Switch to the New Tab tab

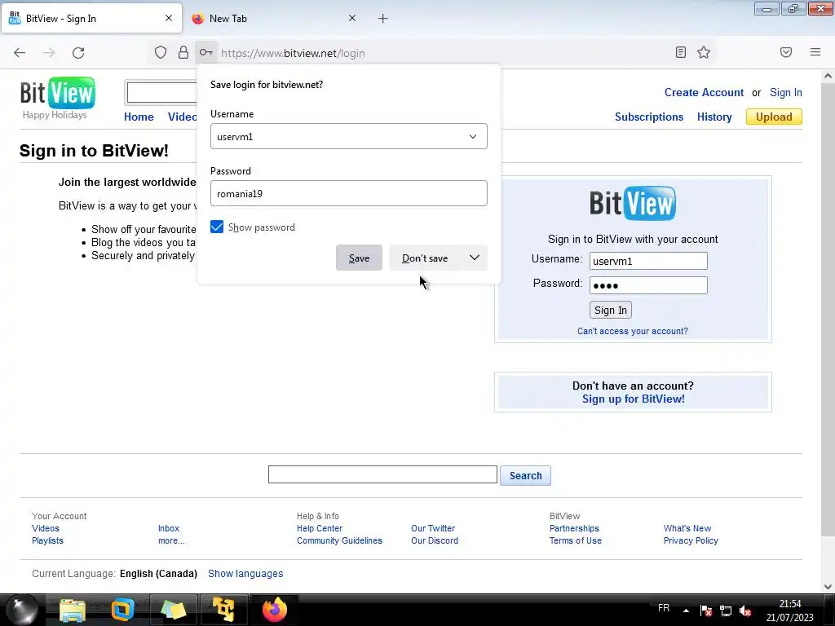point(274,19)
